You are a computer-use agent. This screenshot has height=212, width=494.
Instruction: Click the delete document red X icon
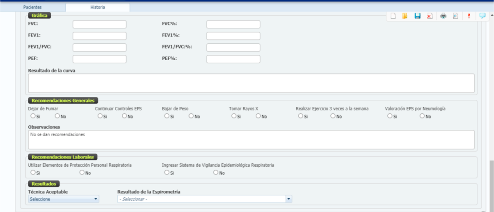[x=430, y=16]
